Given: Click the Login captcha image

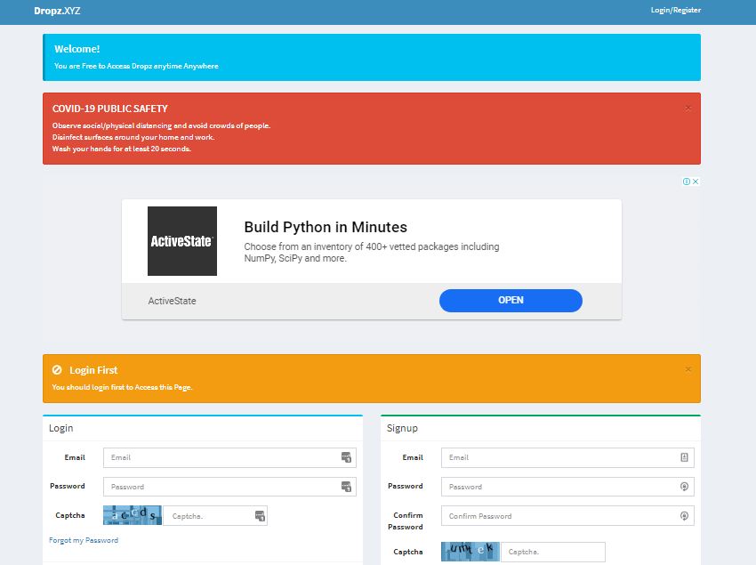Looking at the screenshot, I should tap(133, 515).
